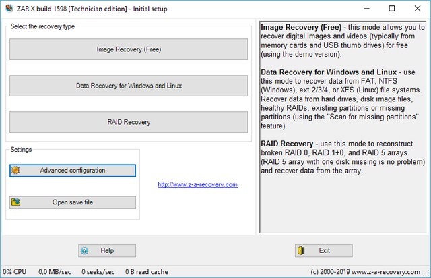Click the seeks/sec status indicator
Image resolution: width=431 pixels, height=278 pixels.
(98, 271)
